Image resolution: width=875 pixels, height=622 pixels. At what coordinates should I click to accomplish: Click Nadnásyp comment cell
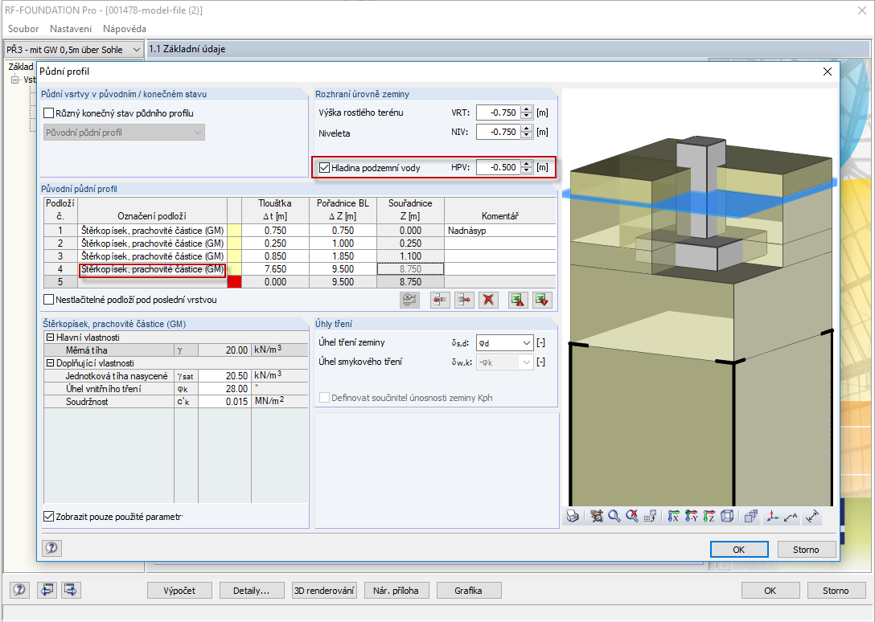500,231
